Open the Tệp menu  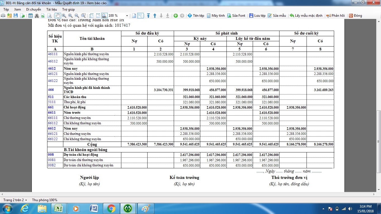(x=6, y=9)
